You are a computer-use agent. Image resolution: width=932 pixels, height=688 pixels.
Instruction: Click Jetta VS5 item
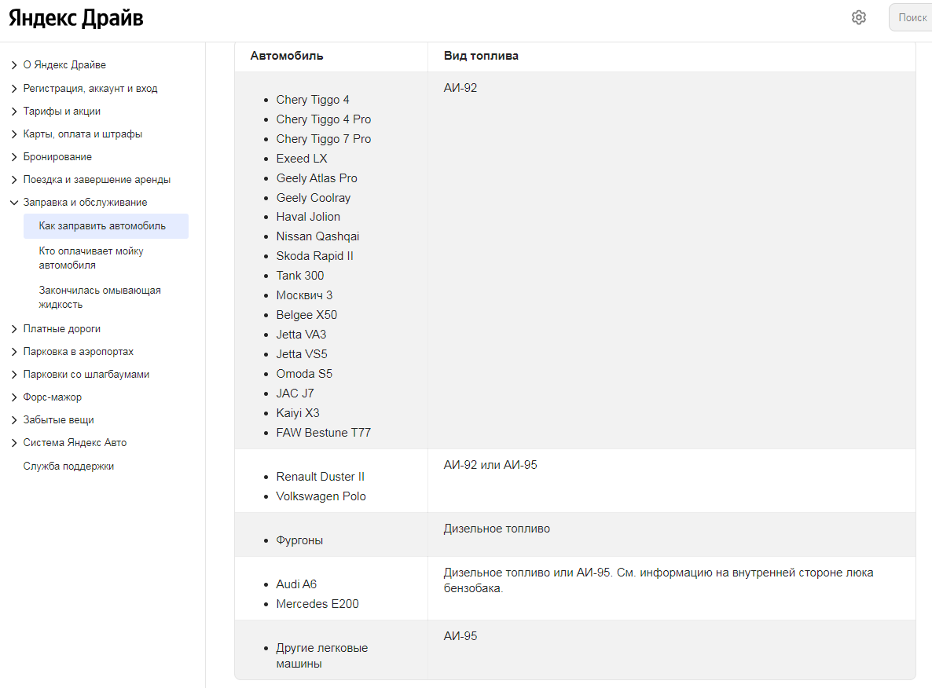coord(301,354)
